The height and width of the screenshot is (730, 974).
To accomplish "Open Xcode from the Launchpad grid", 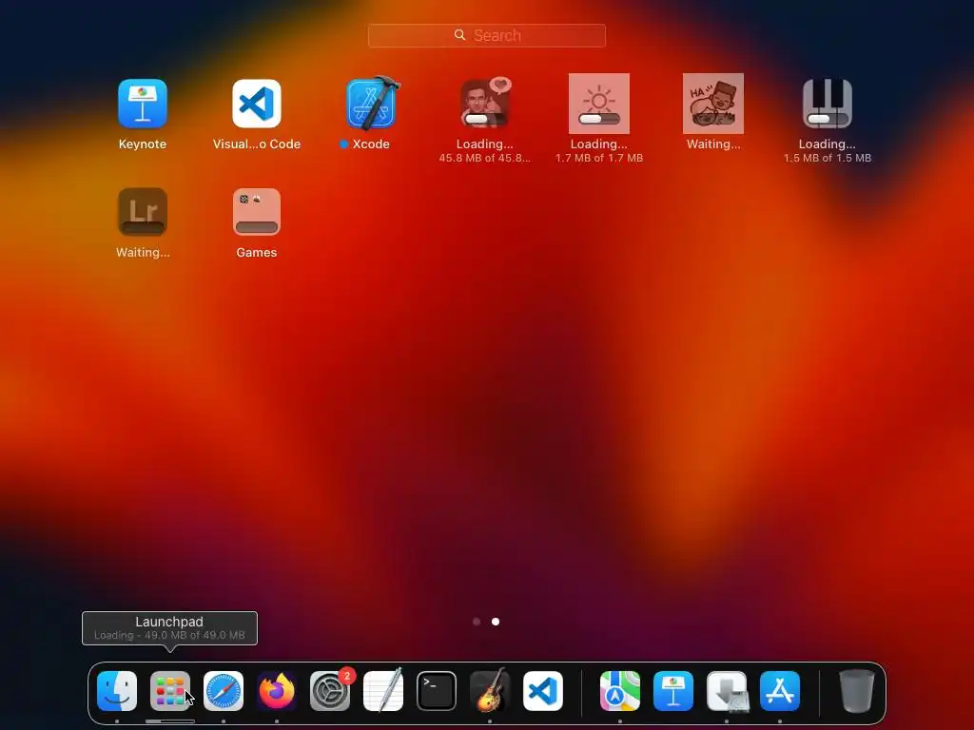I will (x=372, y=103).
